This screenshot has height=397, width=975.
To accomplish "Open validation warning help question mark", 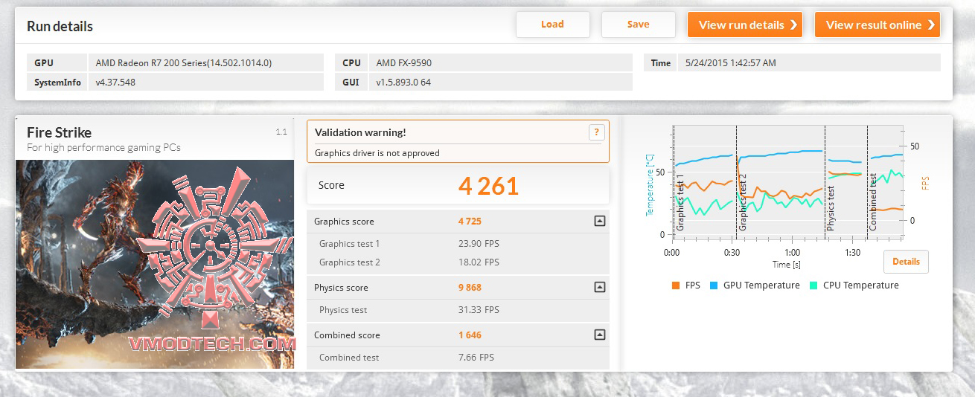I will click(595, 132).
